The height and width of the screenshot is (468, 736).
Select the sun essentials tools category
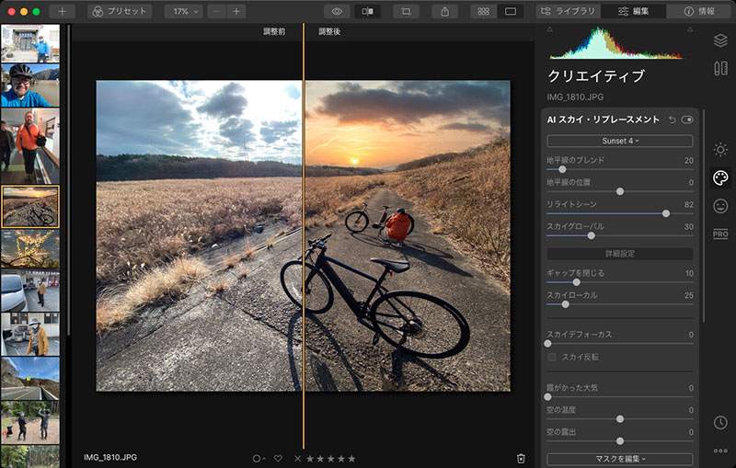(720, 150)
